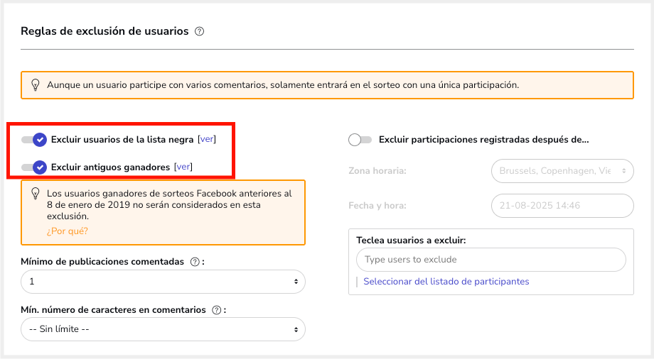Image resolution: width=654 pixels, height=359 pixels.
Task: Click the single-participation info banner text
Action: 283,84
